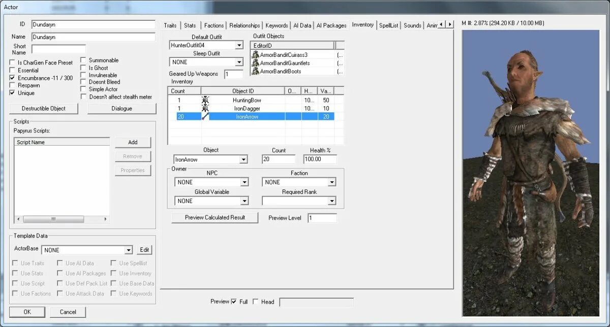Switch to the Stats tab
The image size is (610, 327).
[190, 25]
